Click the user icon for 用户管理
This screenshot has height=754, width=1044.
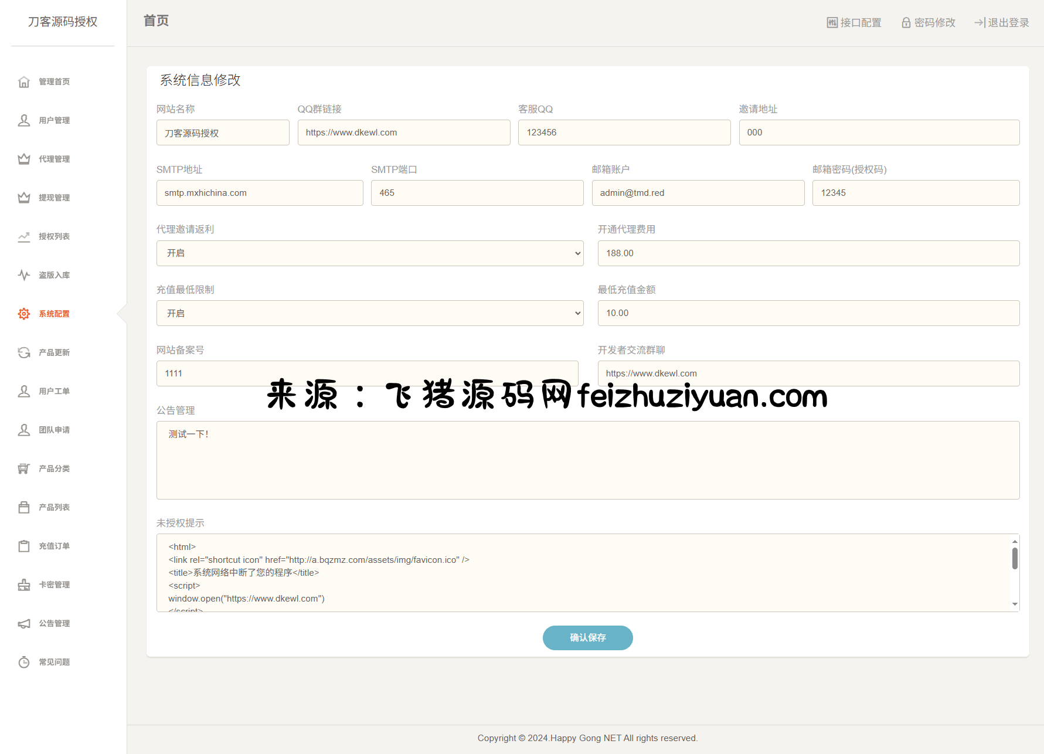(24, 120)
